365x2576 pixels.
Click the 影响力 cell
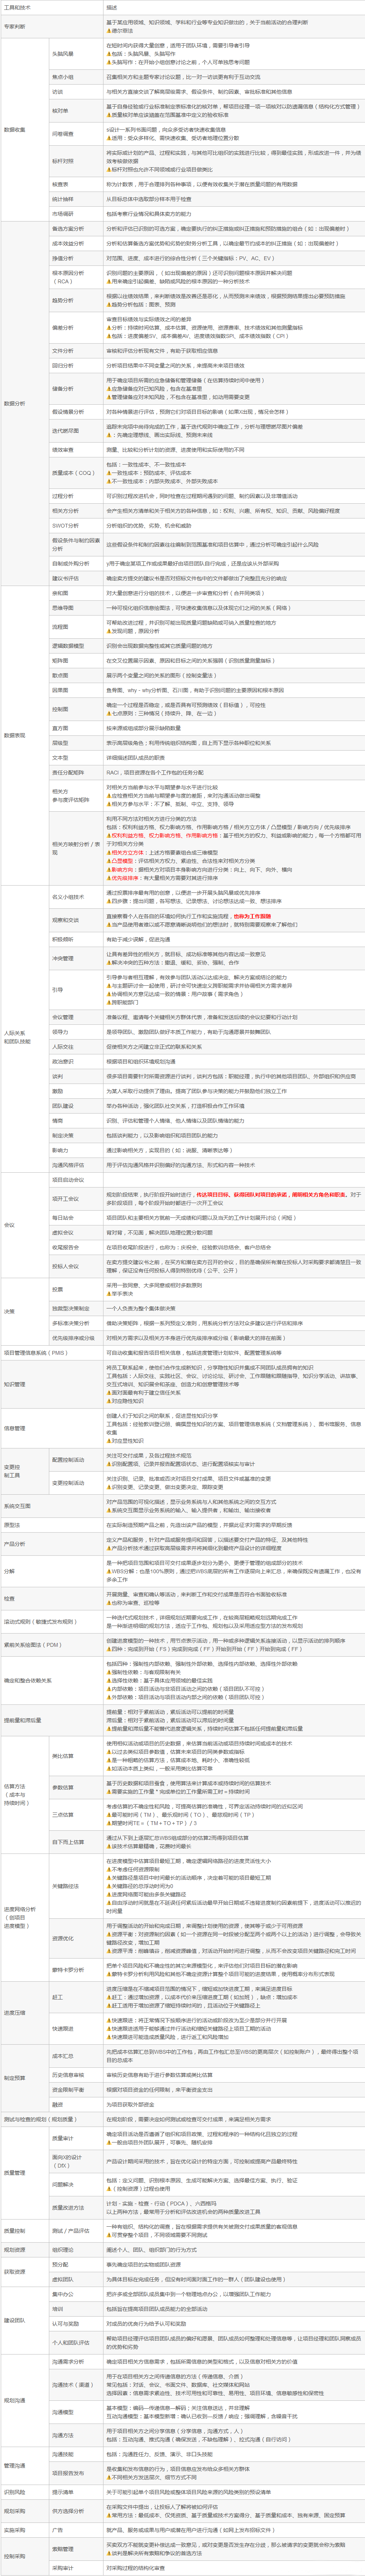[76, 1149]
